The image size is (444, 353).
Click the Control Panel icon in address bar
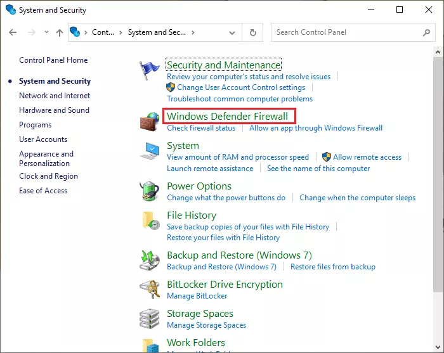click(x=75, y=32)
